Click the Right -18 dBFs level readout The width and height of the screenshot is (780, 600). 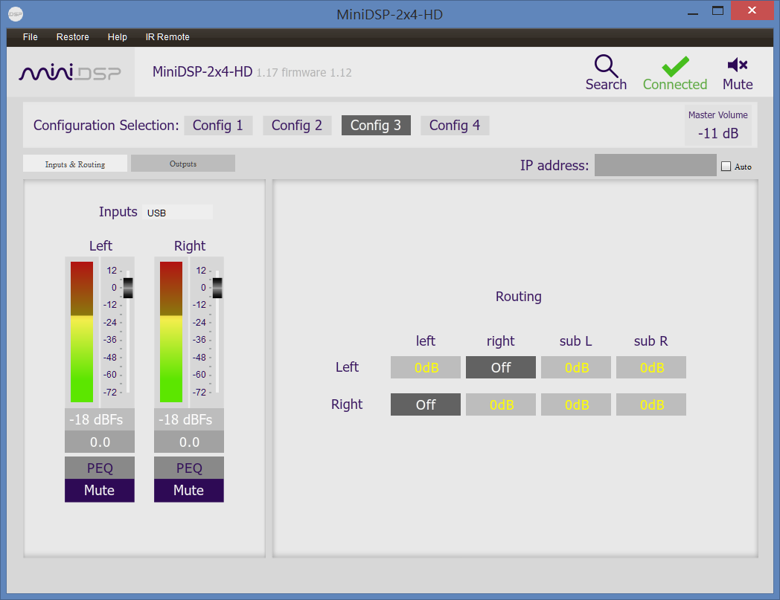tap(189, 419)
